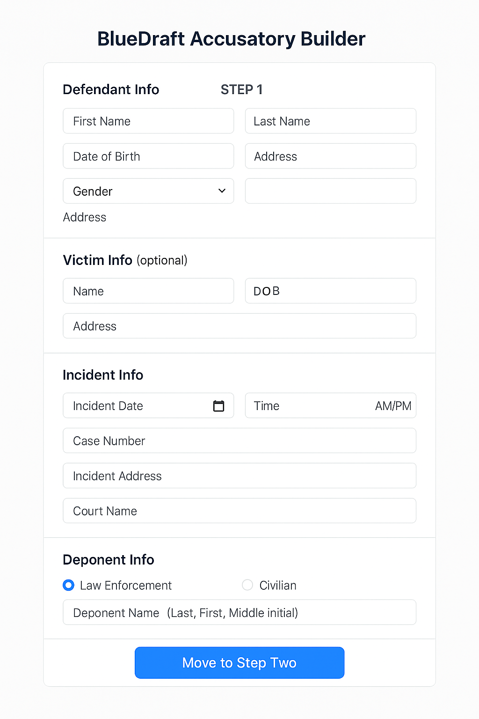
Task: Click the AM/PM selector in Time field
Action: [x=393, y=406]
